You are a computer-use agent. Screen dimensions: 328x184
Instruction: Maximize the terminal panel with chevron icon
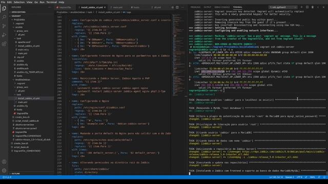pyautogui.click(x=318, y=7)
